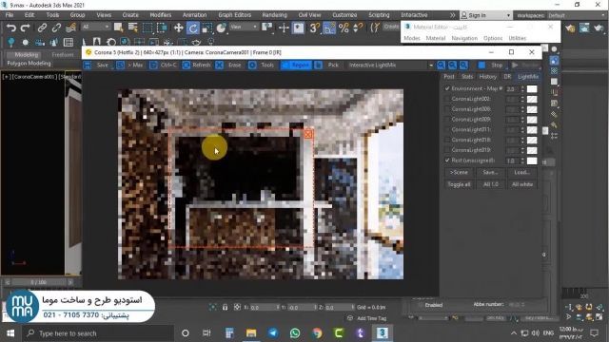Stop the Corona render
The width and height of the screenshot is (609, 342).
coord(491,66)
